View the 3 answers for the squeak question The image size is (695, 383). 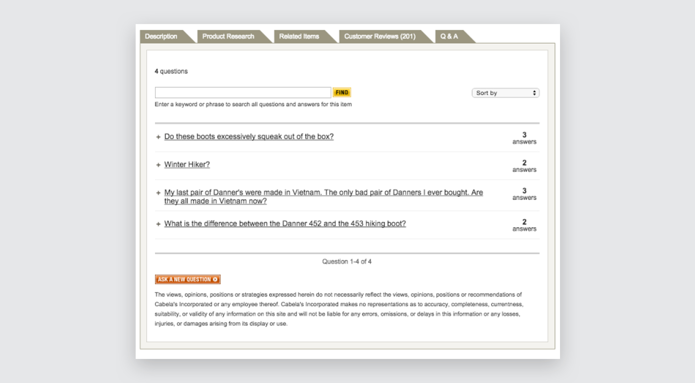[x=524, y=138]
